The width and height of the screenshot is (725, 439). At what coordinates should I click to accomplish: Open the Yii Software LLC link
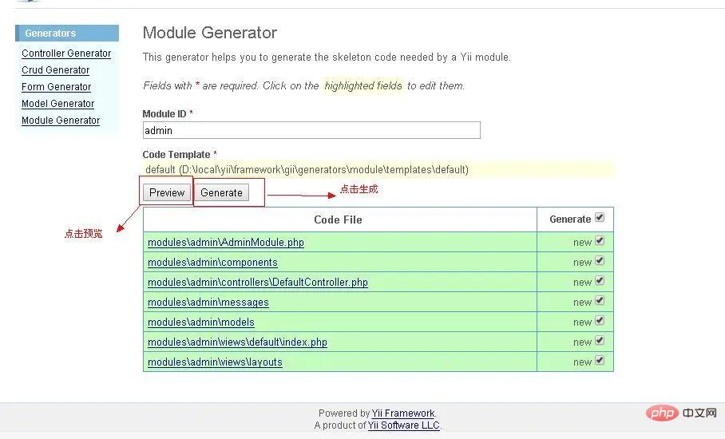pyautogui.click(x=403, y=425)
